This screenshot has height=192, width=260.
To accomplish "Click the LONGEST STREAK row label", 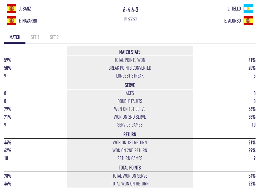I will point(130,76).
